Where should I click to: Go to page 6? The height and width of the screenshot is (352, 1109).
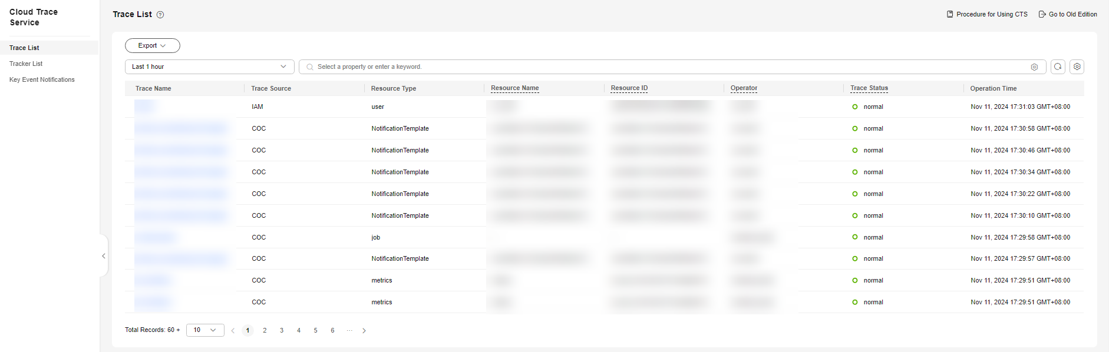332,330
